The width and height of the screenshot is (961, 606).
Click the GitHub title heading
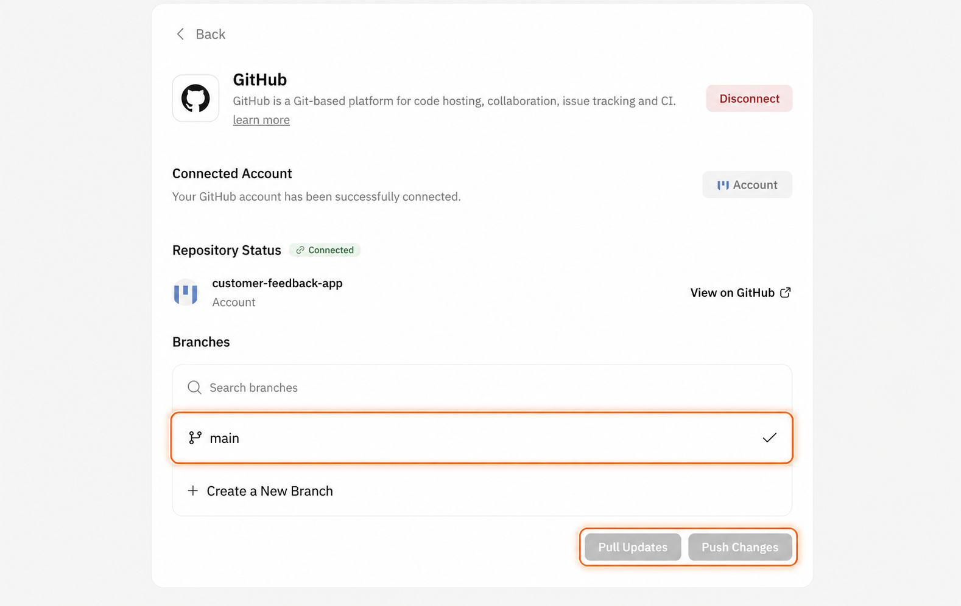click(260, 80)
